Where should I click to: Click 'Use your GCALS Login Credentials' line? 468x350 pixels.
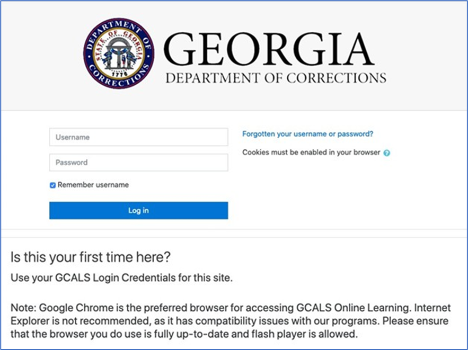click(122, 277)
